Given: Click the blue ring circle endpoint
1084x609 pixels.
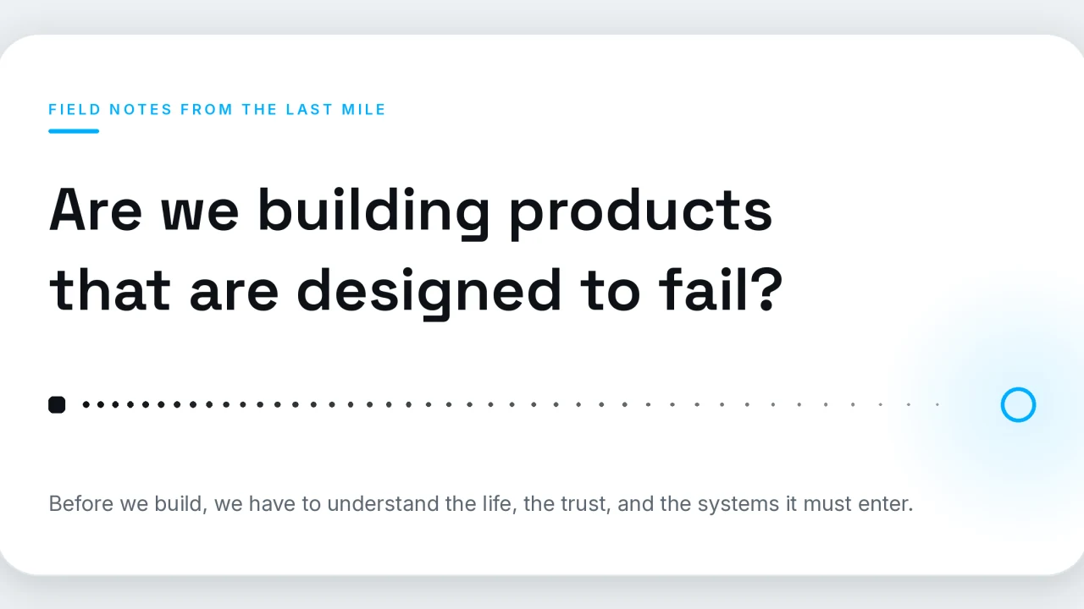Looking at the screenshot, I should pyautogui.click(x=1018, y=405).
